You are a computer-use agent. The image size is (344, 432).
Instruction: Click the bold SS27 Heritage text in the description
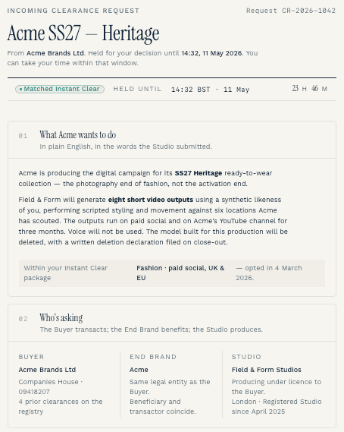tap(199, 173)
